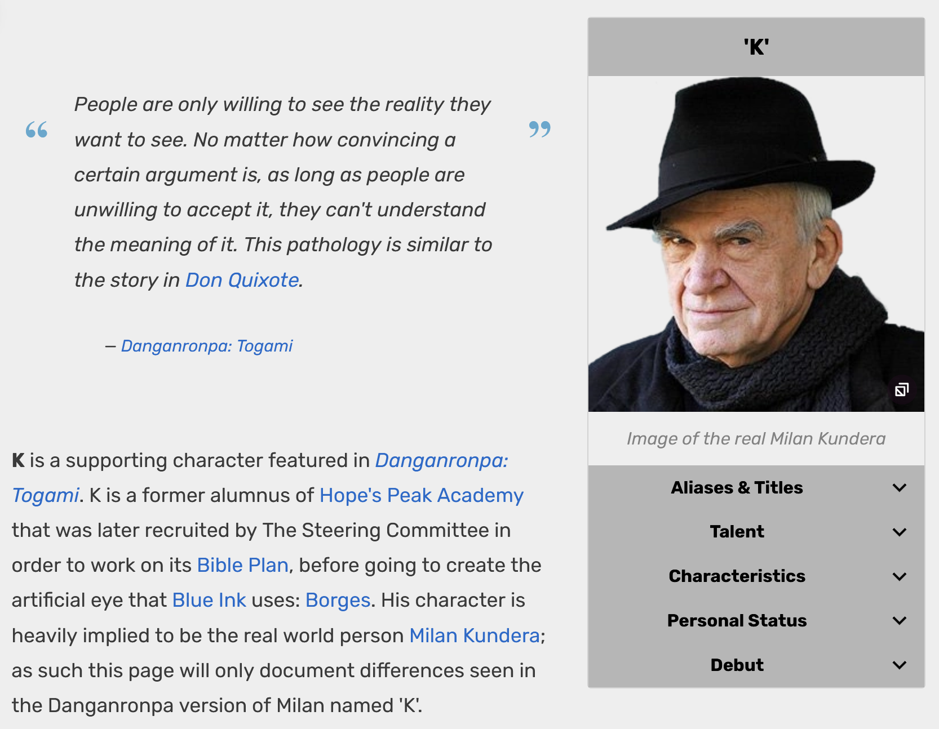Open the Danganronpa: Togami link in the intro paragraph

(442, 461)
